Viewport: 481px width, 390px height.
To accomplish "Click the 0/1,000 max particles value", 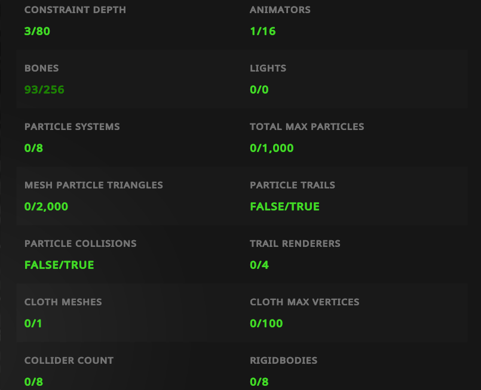I will [x=272, y=148].
